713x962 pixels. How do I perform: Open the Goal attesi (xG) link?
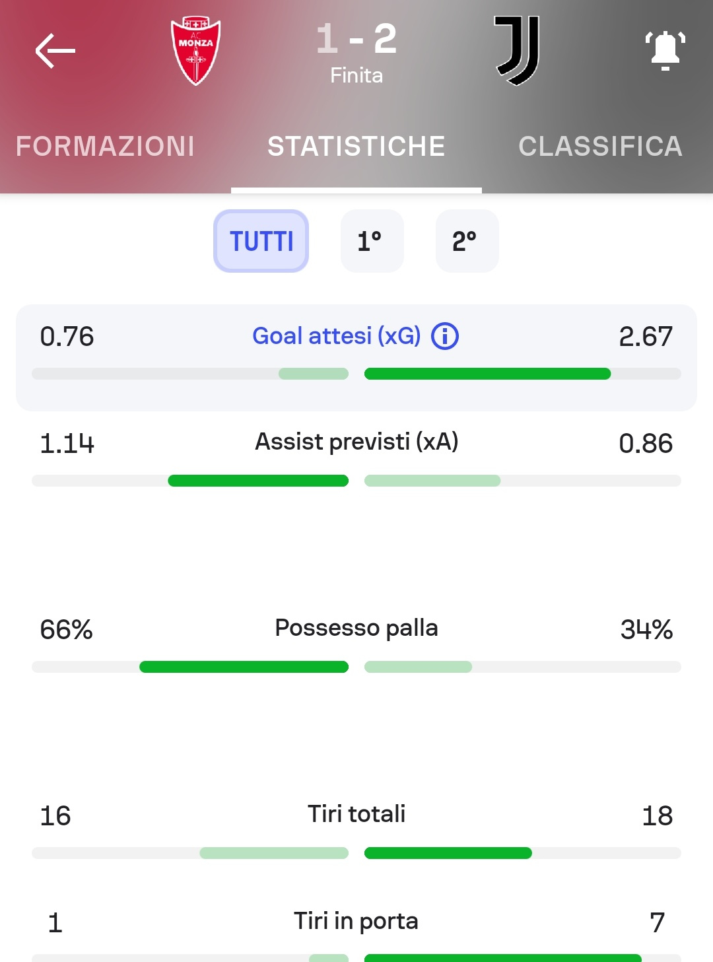(337, 336)
